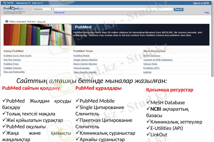The height and width of the screenshot is (142, 214).
Task: Open the PubMed Tutorials link
Action: [13, 68]
